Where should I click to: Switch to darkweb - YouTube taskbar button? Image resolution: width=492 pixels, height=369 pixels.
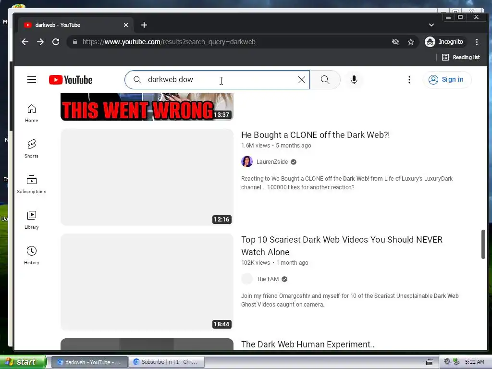[89, 362]
